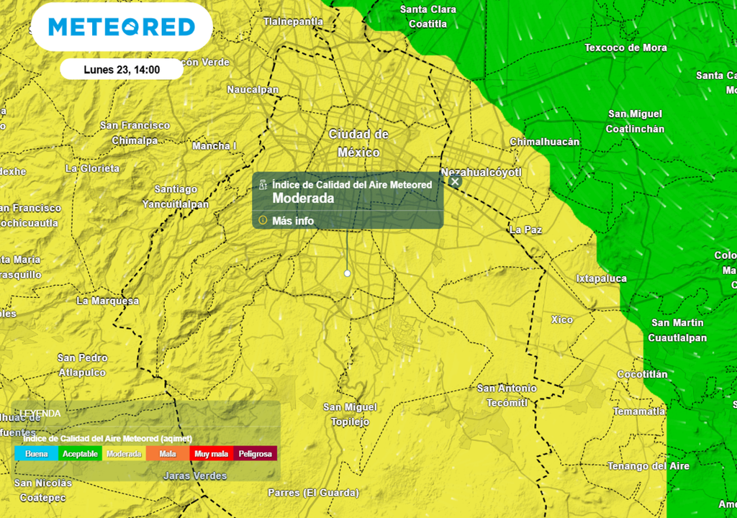Image resolution: width=737 pixels, height=518 pixels.
Task: Click the white map location marker dot
Action: coord(348,273)
